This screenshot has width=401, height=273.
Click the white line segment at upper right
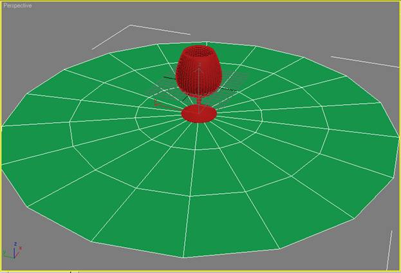(x=364, y=62)
